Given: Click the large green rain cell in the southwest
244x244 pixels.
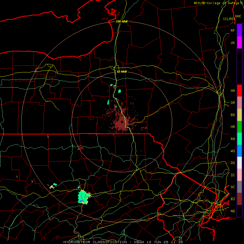Looking at the screenshot, I should pyautogui.click(x=83, y=197).
